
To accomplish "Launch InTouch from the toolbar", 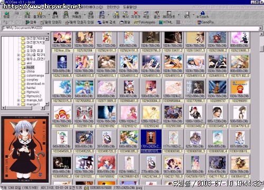I will point(202,15).
